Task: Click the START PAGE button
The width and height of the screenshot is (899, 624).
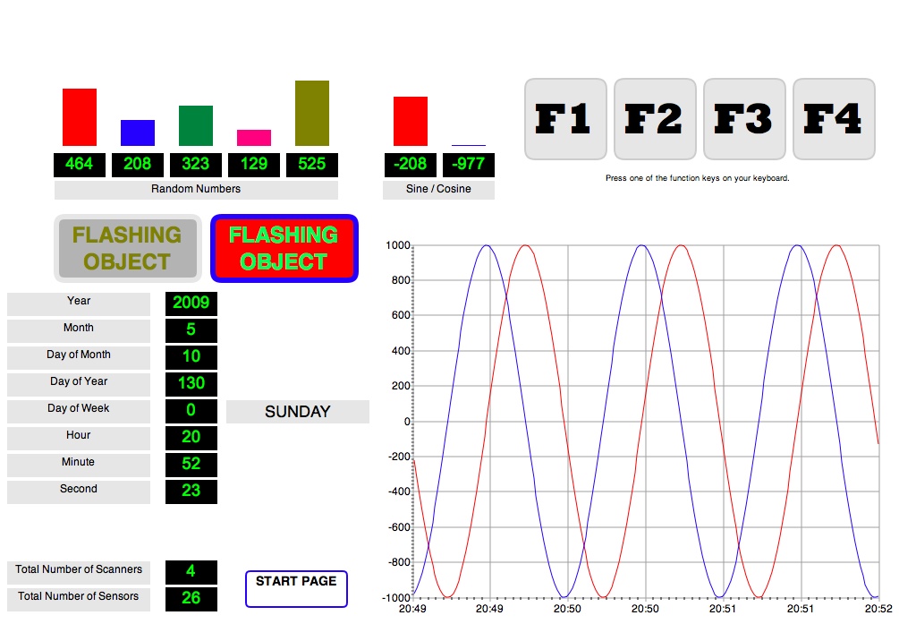Action: tap(296, 588)
